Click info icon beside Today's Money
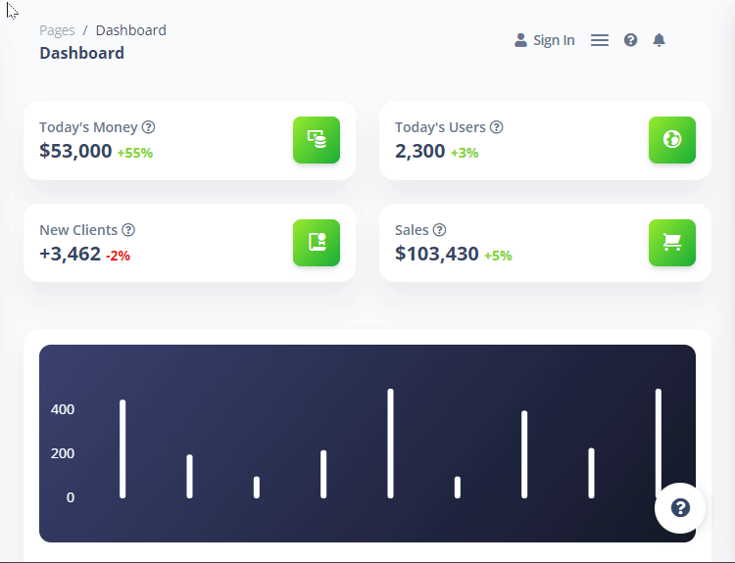Viewport: 735px width, 563px height. click(x=149, y=127)
